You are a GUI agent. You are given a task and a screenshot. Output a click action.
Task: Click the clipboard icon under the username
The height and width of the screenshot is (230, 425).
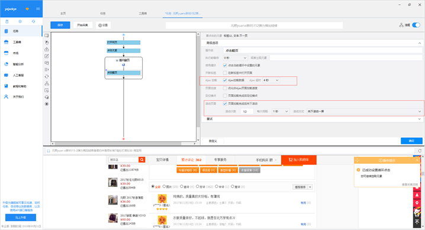tap(7, 21)
